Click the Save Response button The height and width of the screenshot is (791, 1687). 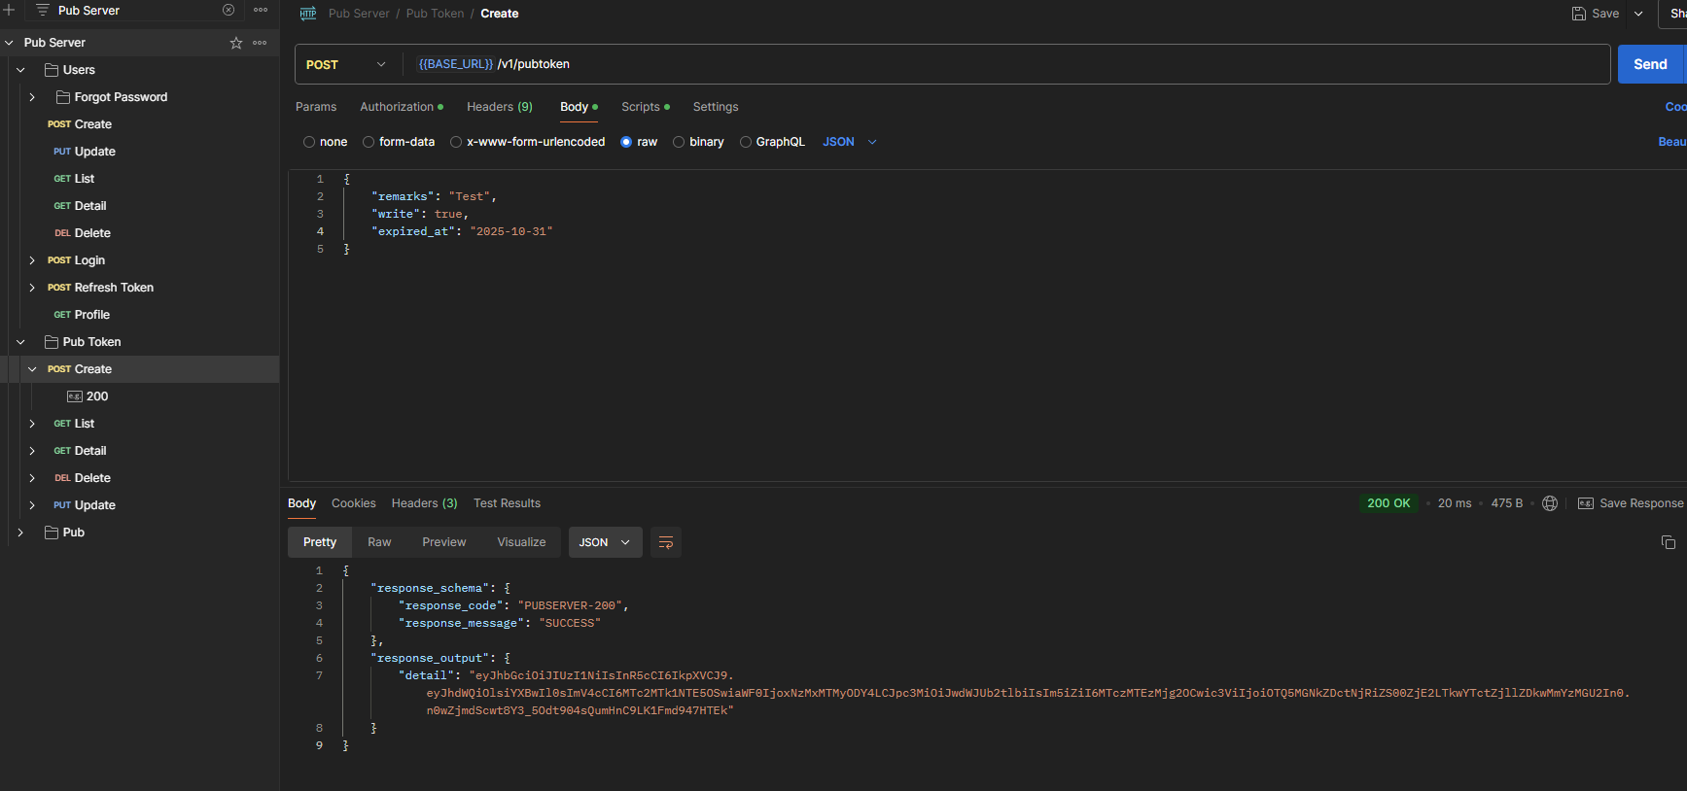pyautogui.click(x=1631, y=503)
